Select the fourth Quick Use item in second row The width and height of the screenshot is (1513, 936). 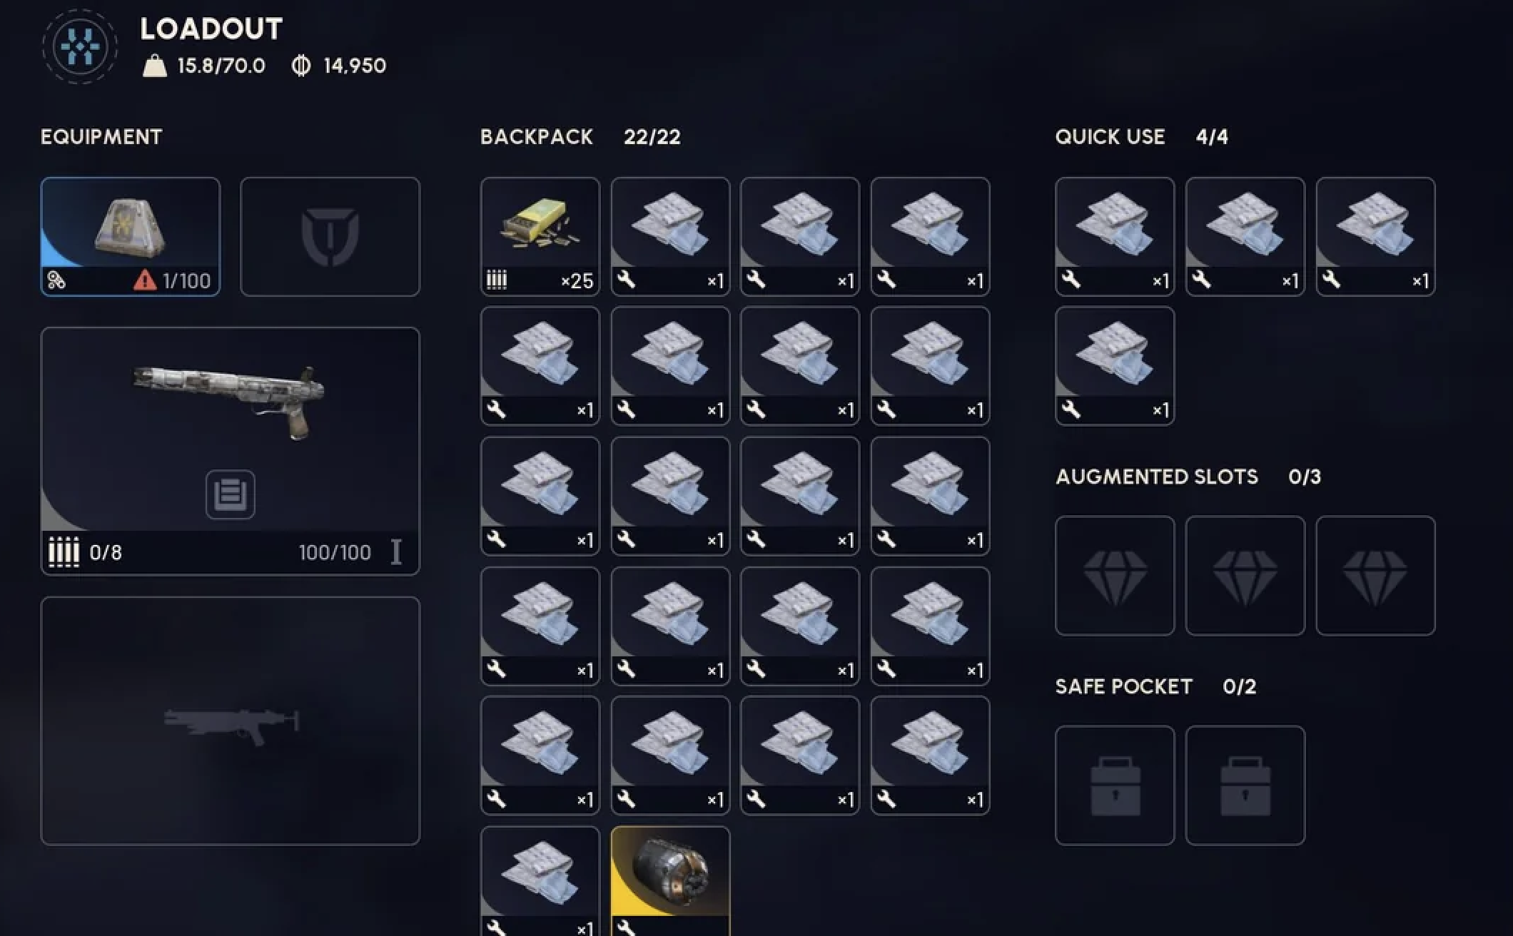[1115, 366]
